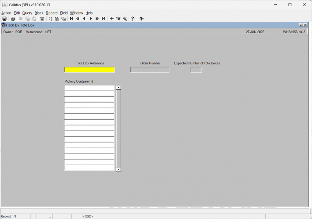Screen dimensions: 312x219
Task: Click the Insert Record plus icon
Action: (x=112, y=19)
